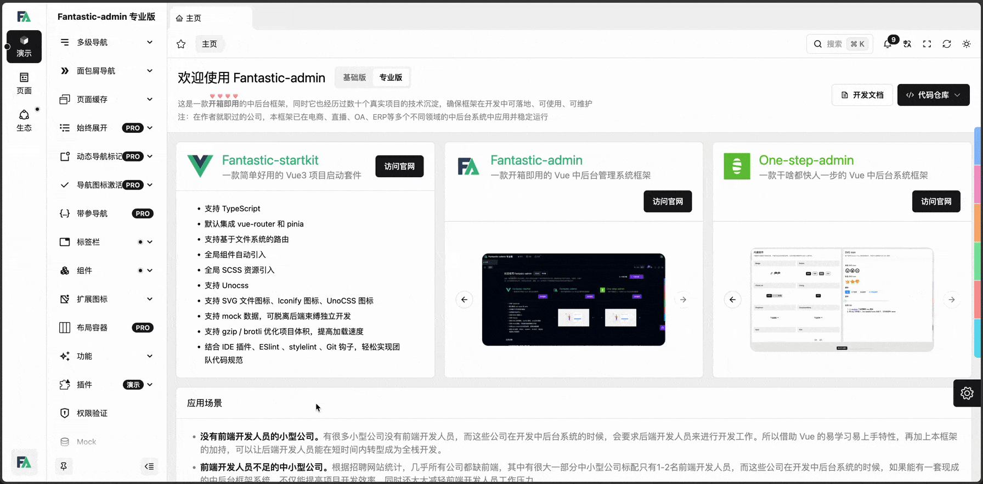The height and width of the screenshot is (484, 983).
Task: Enter fullscreen mode via the expand icon
Action: (927, 44)
